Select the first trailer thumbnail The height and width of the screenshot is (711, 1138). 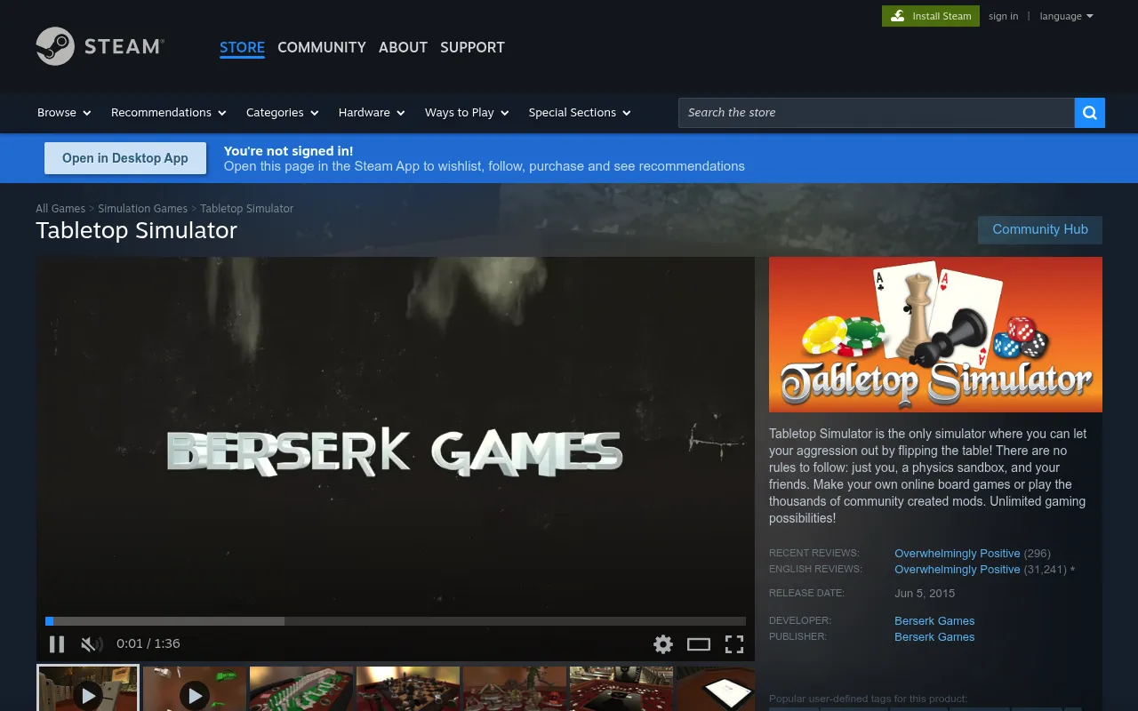(x=88, y=689)
